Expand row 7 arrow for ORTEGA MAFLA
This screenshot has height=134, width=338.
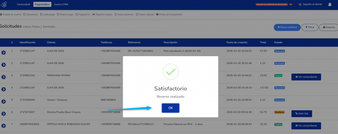pos(4,126)
